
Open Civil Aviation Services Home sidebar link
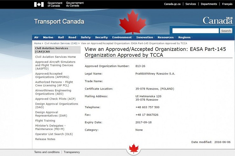pos(55,57)
